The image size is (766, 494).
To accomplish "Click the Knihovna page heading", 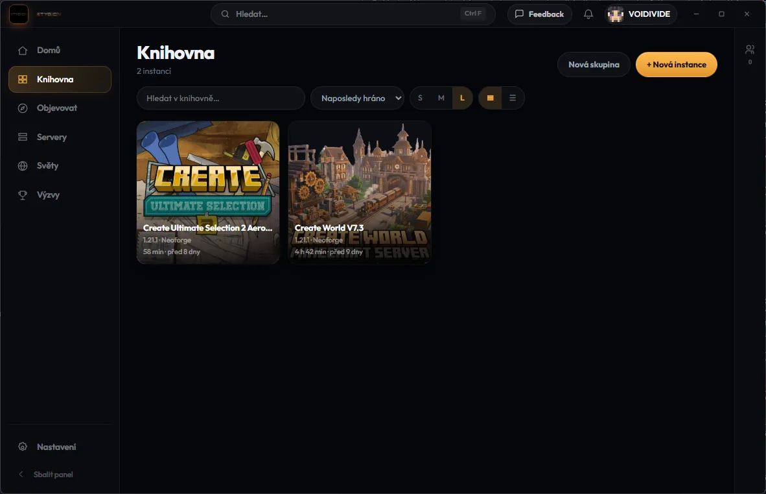I will pyautogui.click(x=176, y=53).
